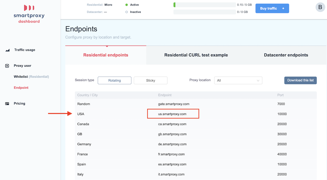Click the residential traffic usage progress bar

pos(205,5)
